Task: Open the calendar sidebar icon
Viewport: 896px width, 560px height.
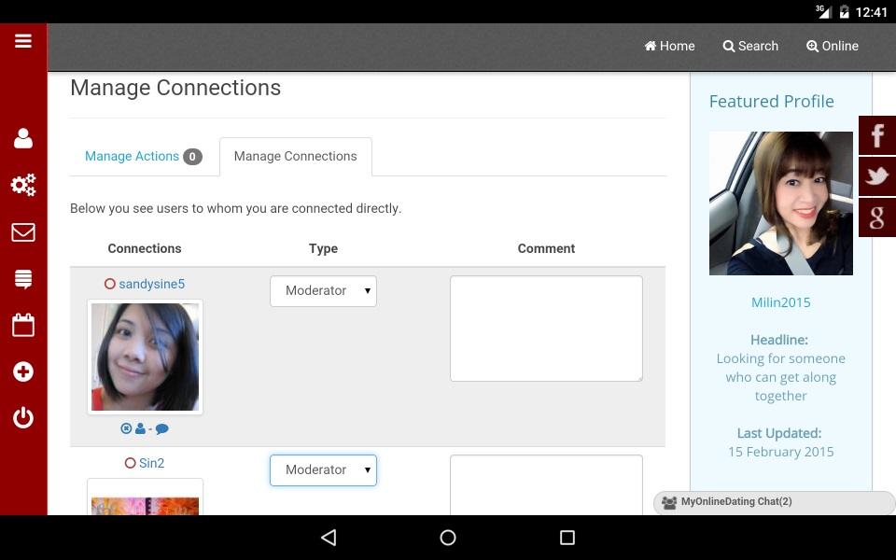Action: tap(22, 325)
